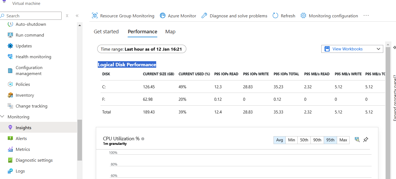Open the View Workbooks dropdown arrow

[x=379, y=49]
